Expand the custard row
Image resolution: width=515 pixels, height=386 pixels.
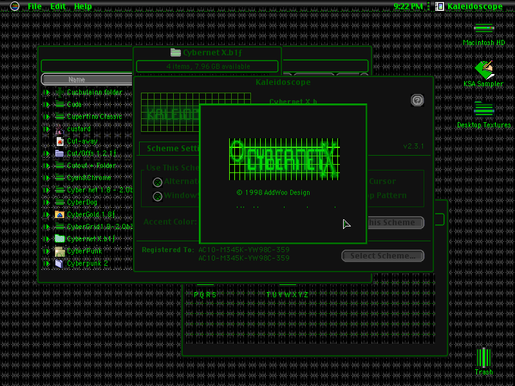pyautogui.click(x=46, y=129)
